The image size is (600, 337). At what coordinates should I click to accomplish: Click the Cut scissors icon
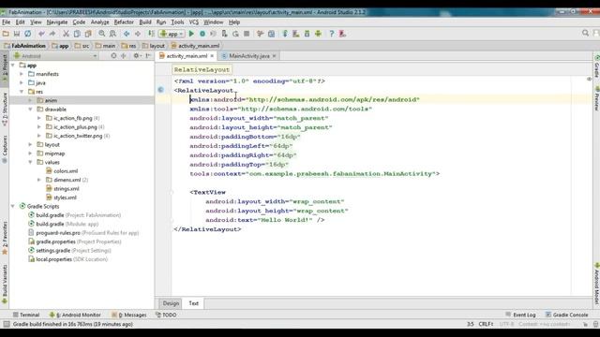[x=66, y=34]
